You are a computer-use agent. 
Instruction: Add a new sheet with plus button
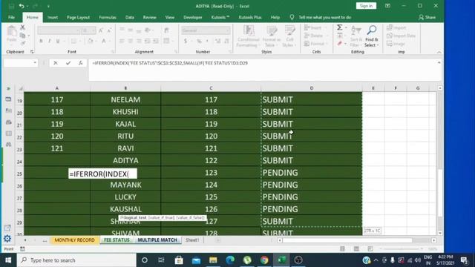point(217,240)
